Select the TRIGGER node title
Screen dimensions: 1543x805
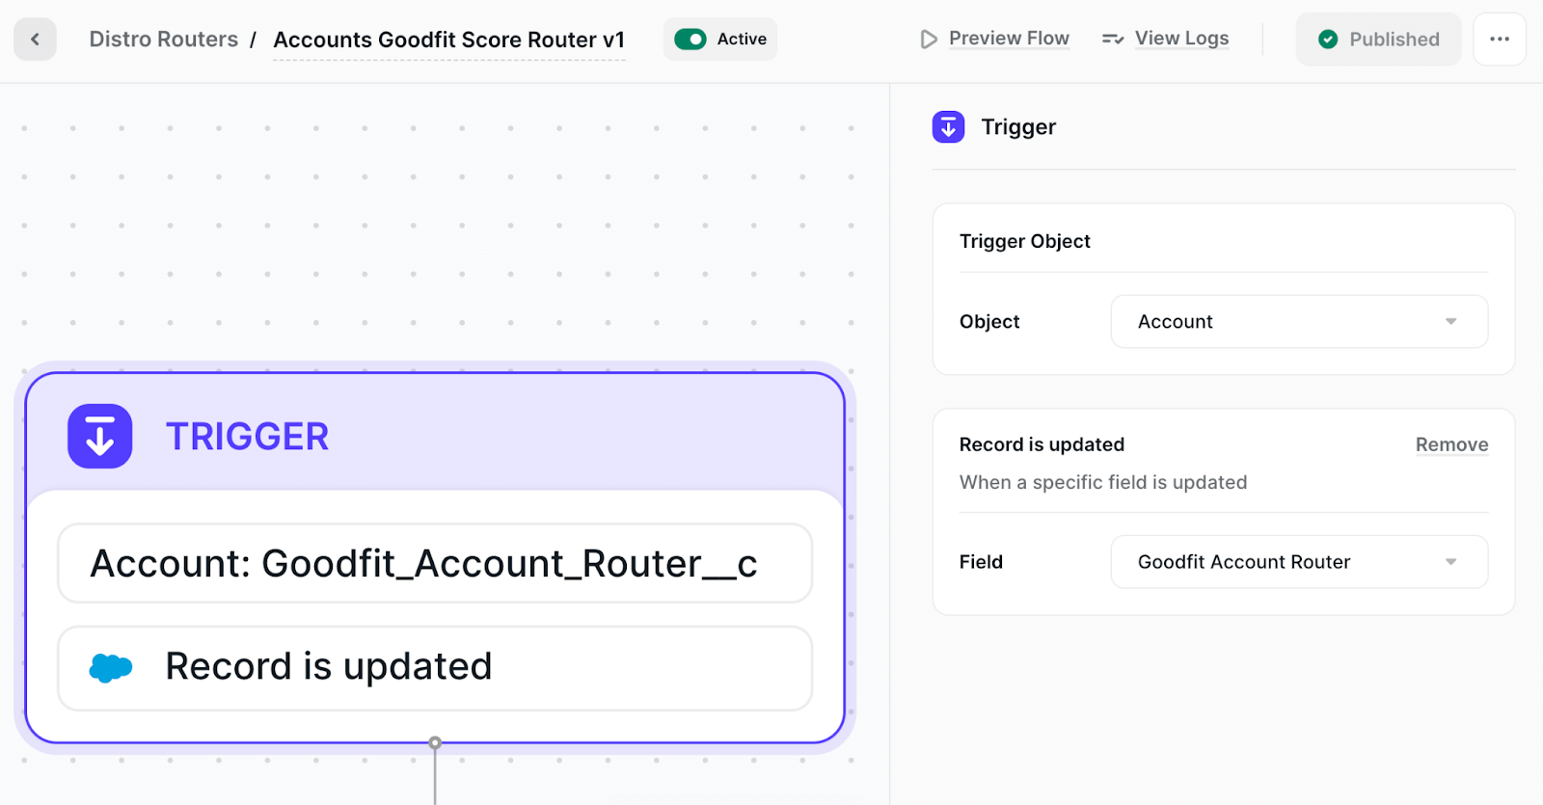[x=247, y=437]
